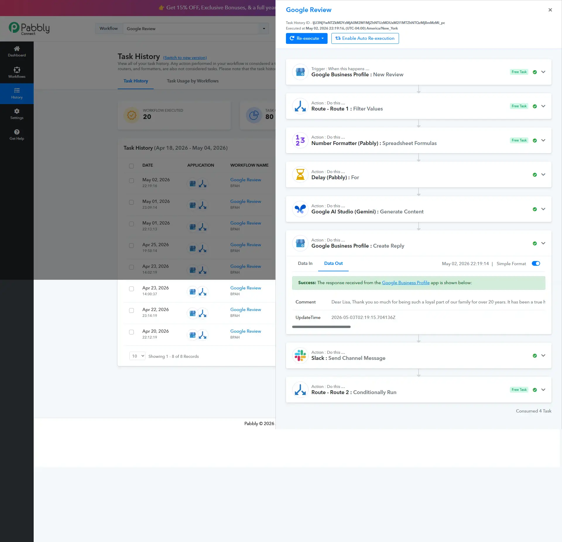Screen dimensions: 562x542
Task: Toggle the Simple Format switch
Action: point(536,263)
